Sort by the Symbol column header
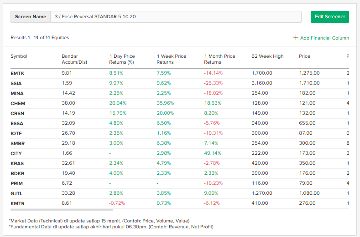 19,56
